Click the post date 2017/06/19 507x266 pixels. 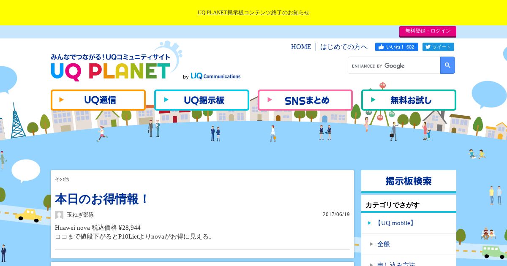point(336,214)
